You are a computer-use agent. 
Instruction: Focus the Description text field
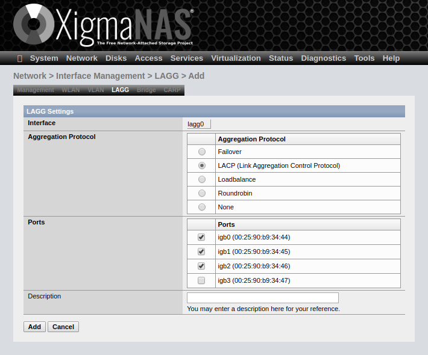262,298
